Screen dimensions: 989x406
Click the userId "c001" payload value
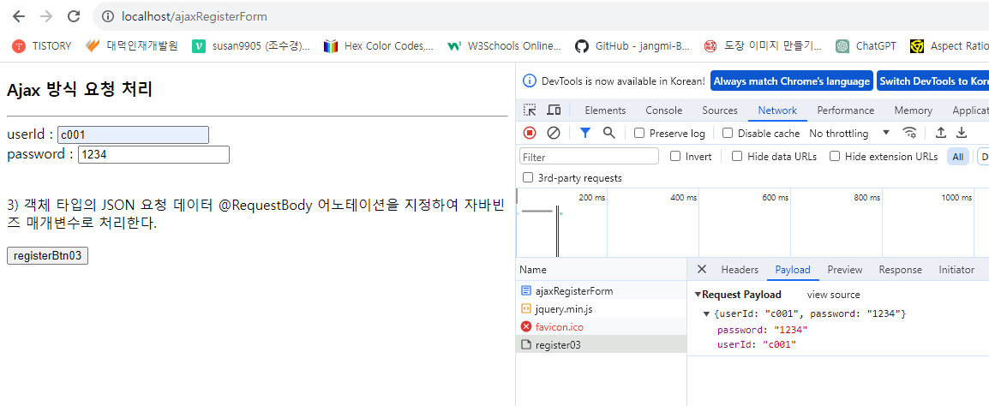pos(780,344)
